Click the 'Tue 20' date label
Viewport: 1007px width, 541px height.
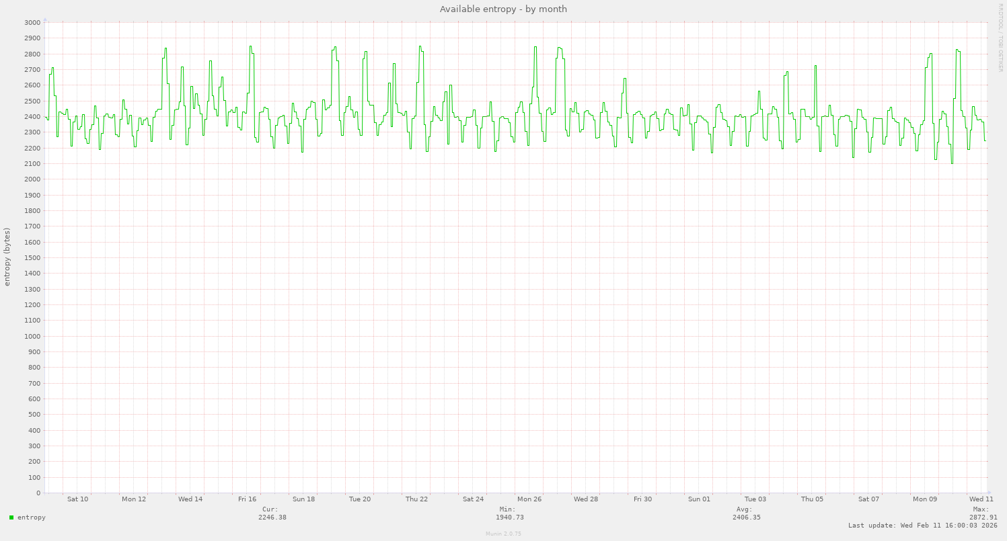click(360, 499)
